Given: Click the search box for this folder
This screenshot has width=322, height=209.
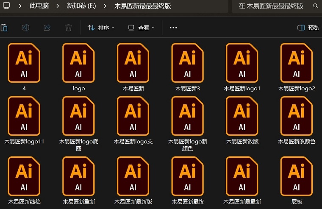Looking at the screenshot, I should point(271,6).
